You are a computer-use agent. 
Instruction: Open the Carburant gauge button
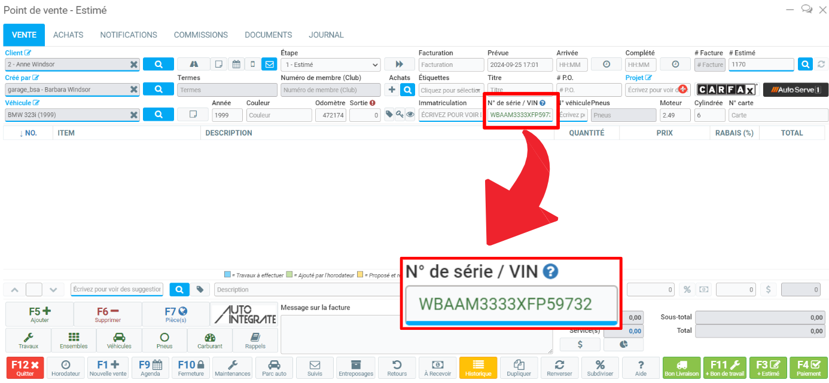(x=210, y=340)
